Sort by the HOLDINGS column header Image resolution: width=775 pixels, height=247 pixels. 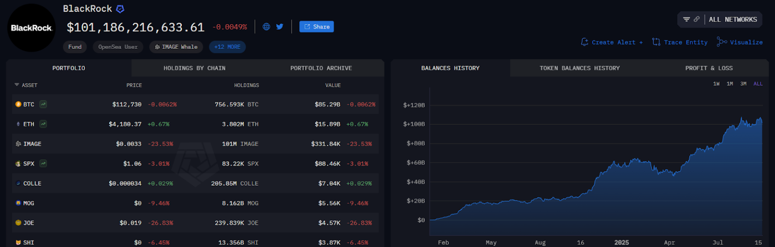(x=246, y=85)
